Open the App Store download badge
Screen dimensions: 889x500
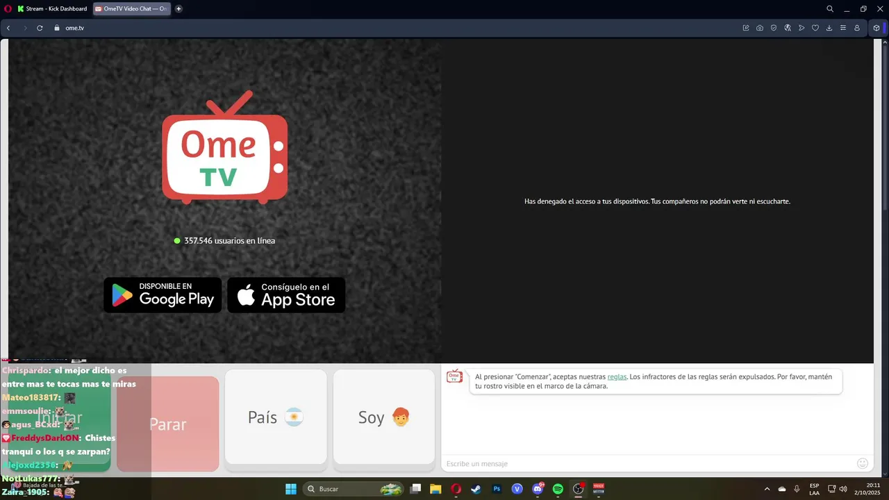click(x=286, y=295)
